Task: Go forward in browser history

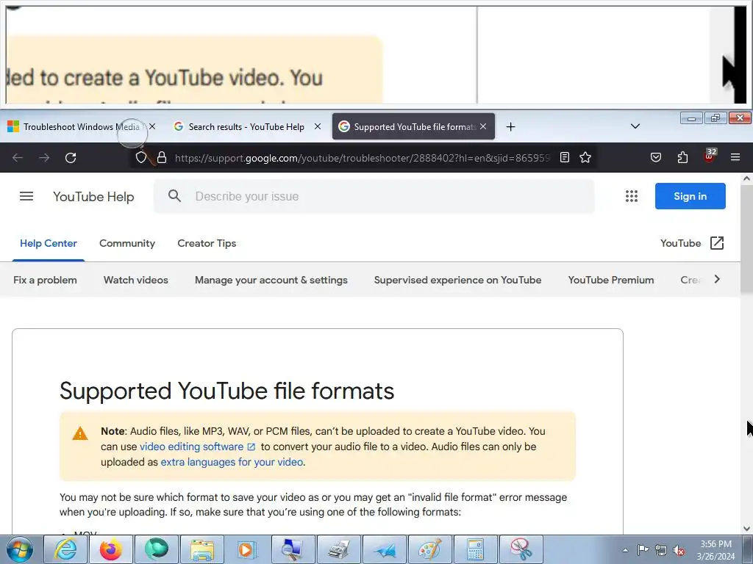Action: click(44, 158)
